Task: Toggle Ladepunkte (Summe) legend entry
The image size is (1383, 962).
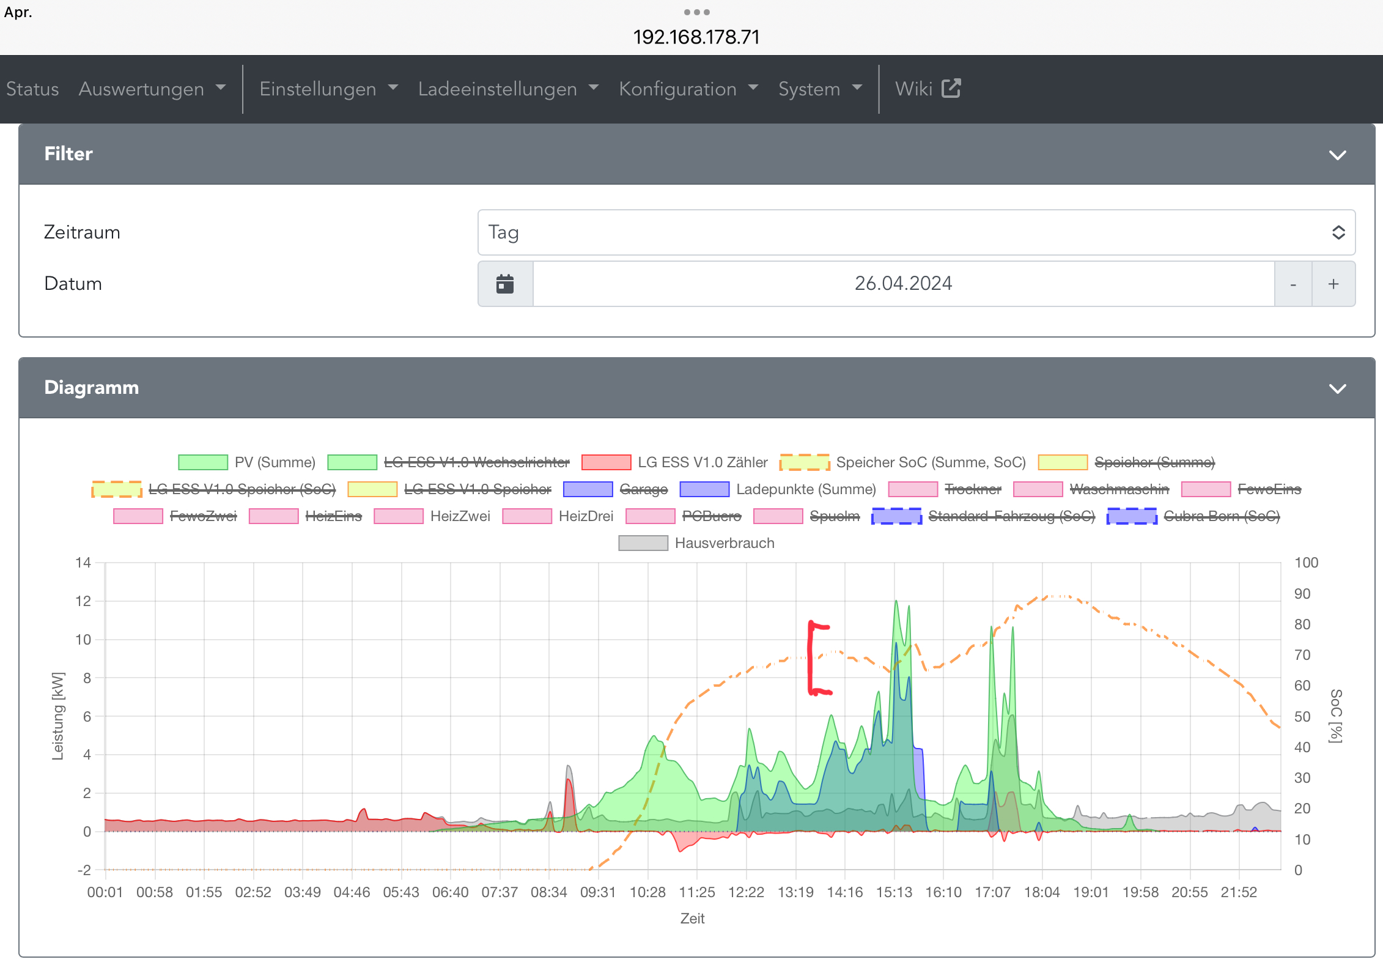Action: coord(805,489)
